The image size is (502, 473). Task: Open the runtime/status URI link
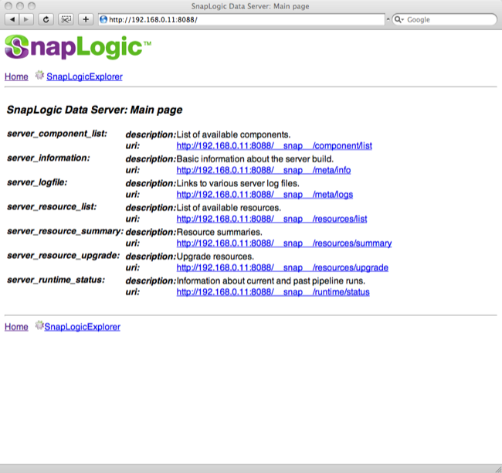[273, 292]
